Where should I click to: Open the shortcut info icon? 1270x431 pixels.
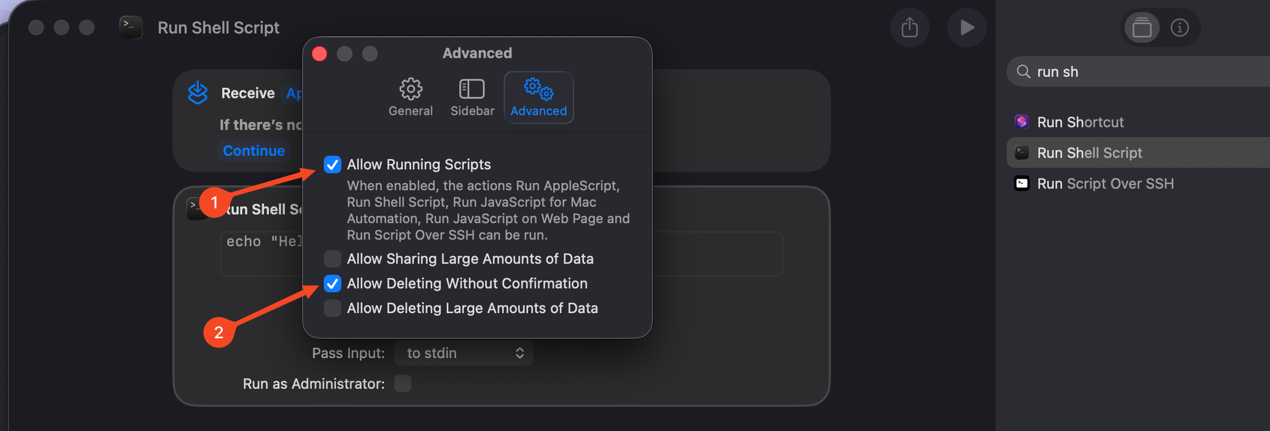(x=1180, y=27)
